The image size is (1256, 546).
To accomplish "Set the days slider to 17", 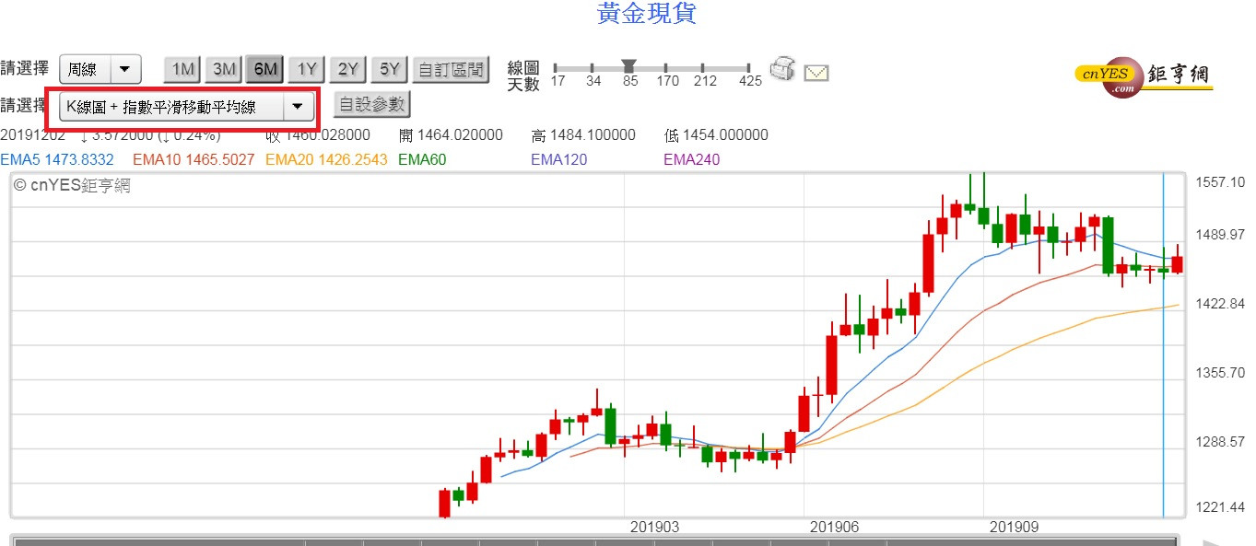I will click(x=556, y=68).
